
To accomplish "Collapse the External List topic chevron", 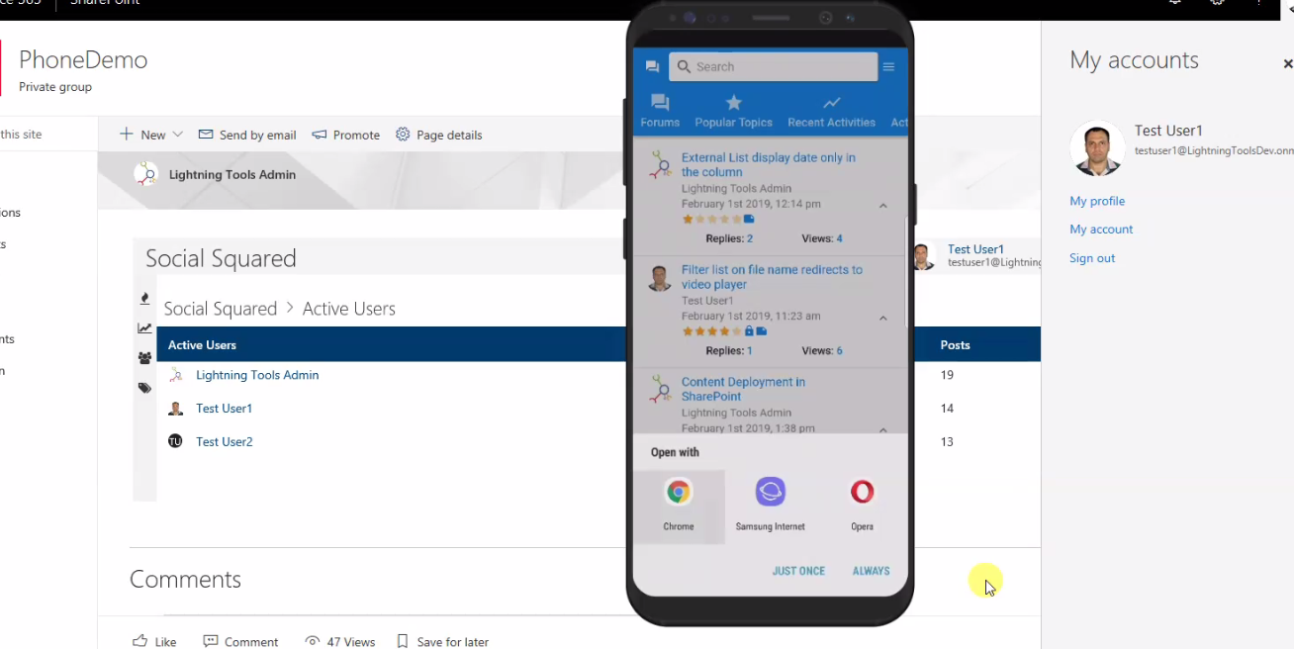I will [882, 206].
